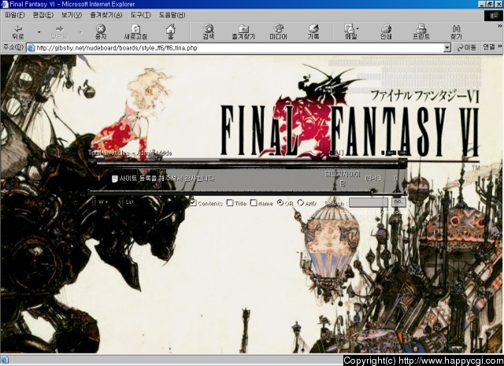Open the Forward history dropdown arrow

(x=80, y=31)
